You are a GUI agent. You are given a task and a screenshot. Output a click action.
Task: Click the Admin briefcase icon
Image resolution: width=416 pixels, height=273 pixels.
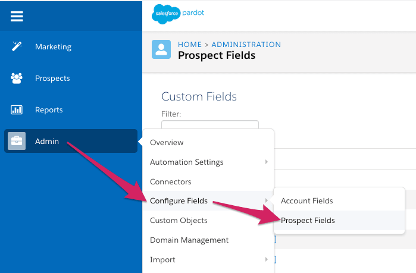tap(17, 141)
